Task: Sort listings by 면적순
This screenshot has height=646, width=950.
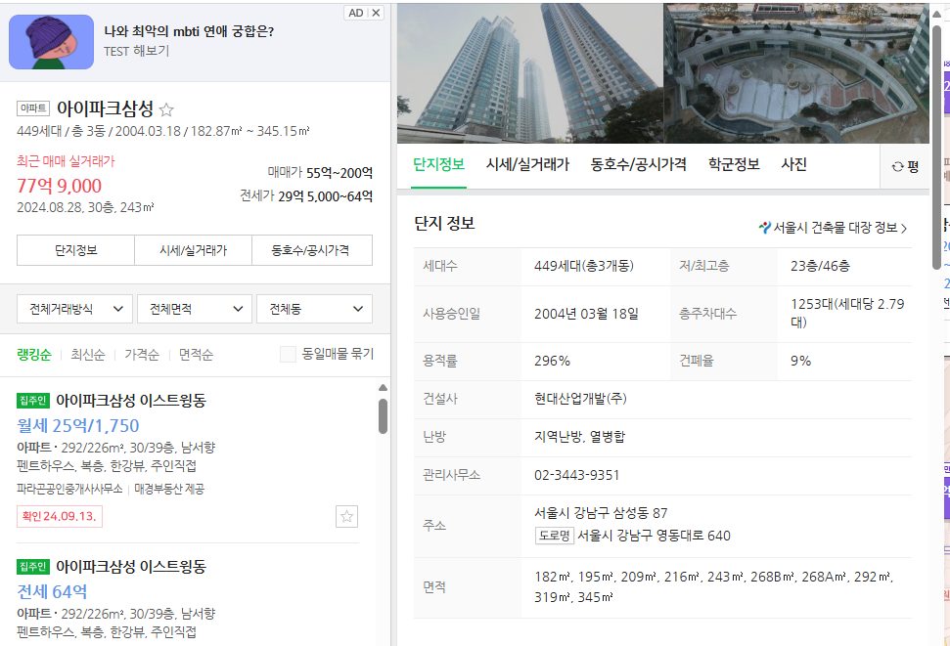Action: 196,355
